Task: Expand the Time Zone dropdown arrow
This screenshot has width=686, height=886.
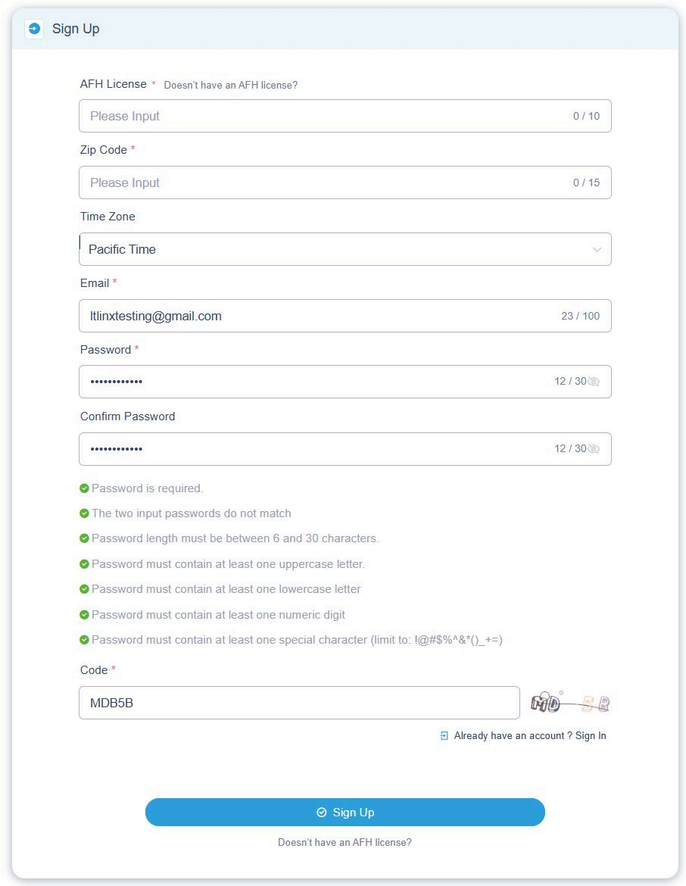Action: 597,250
